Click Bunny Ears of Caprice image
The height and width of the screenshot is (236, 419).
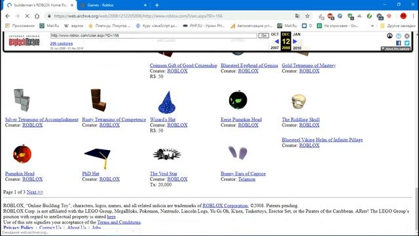click(x=238, y=153)
